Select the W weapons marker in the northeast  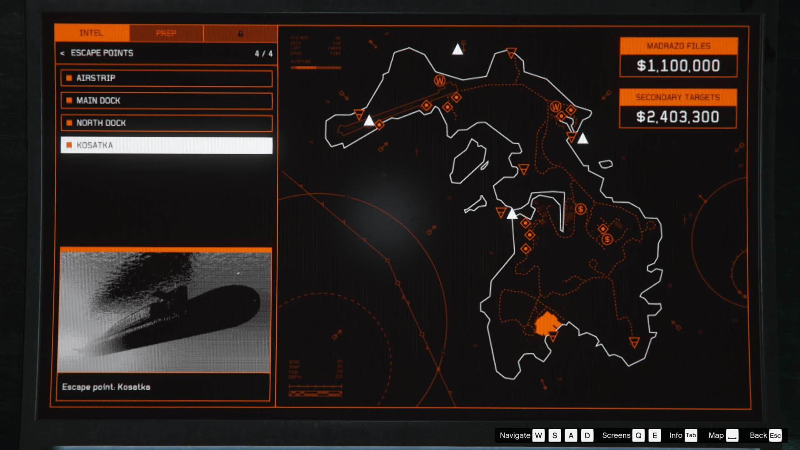[x=556, y=107]
